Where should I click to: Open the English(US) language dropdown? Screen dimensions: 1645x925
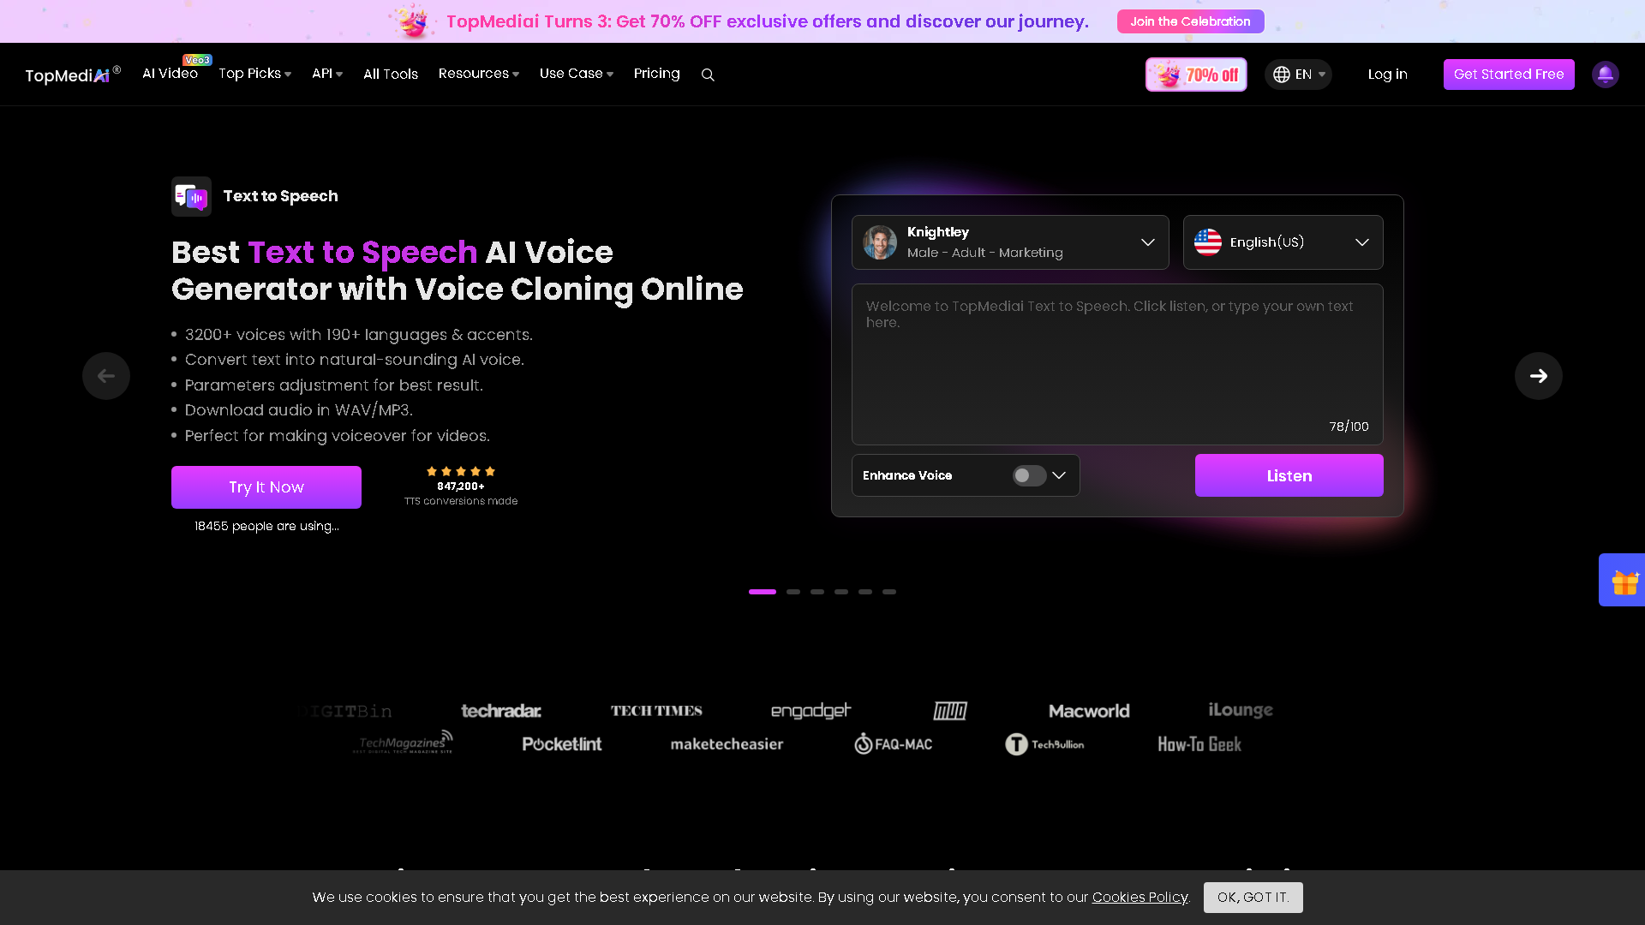pos(1283,242)
